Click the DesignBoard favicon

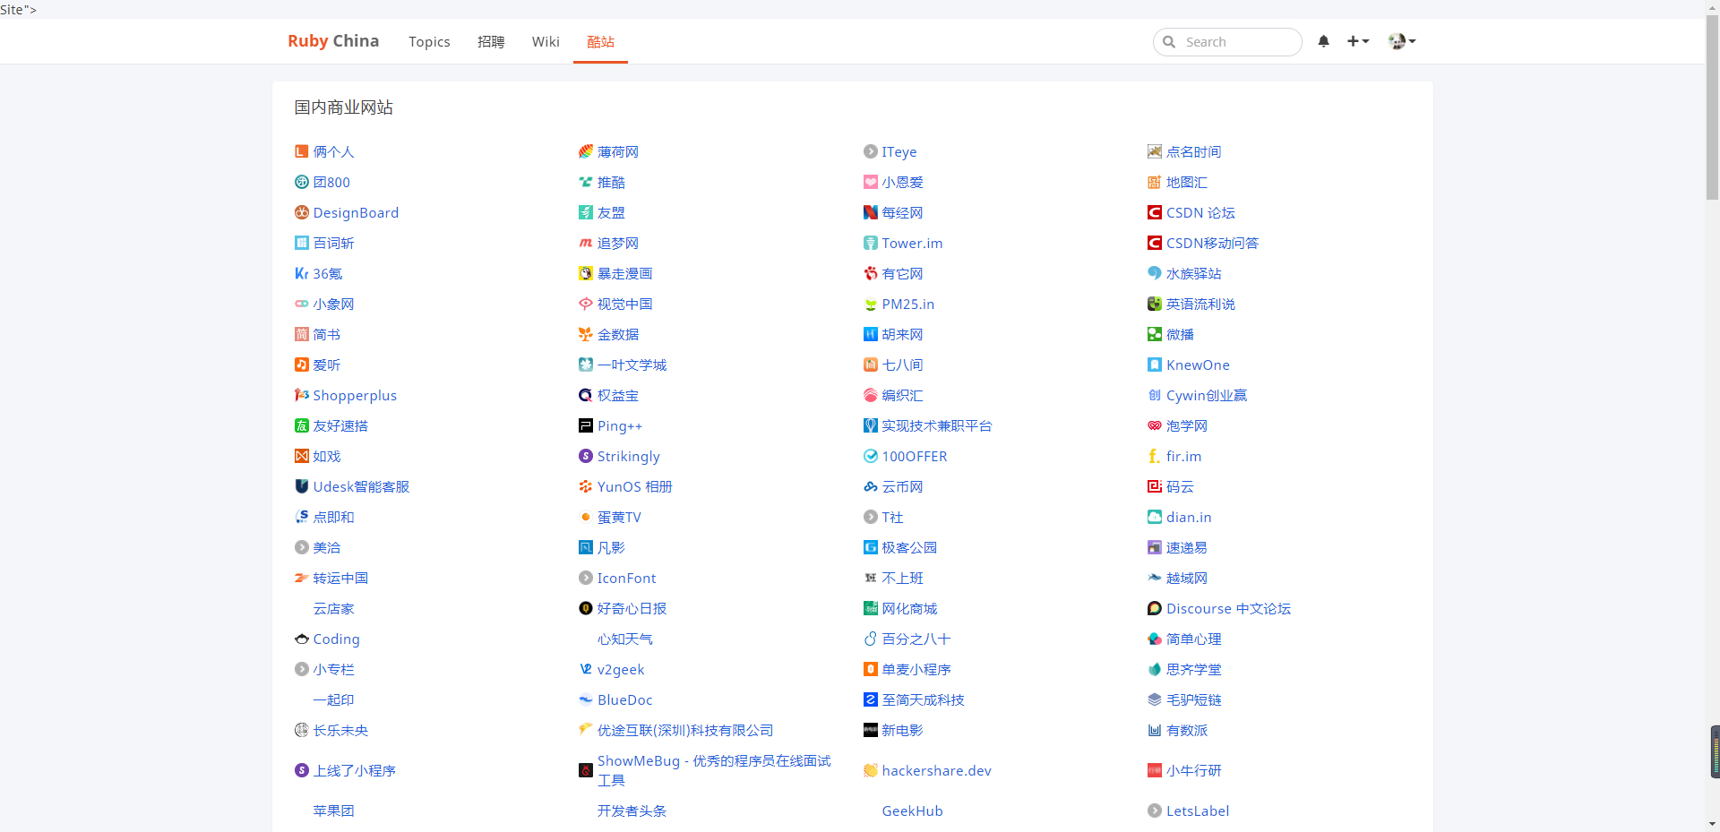click(302, 212)
